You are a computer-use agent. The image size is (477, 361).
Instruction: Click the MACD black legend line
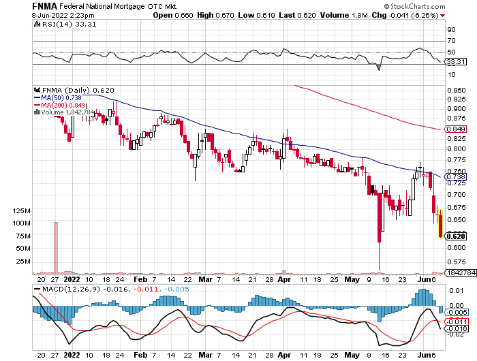(x=37, y=289)
